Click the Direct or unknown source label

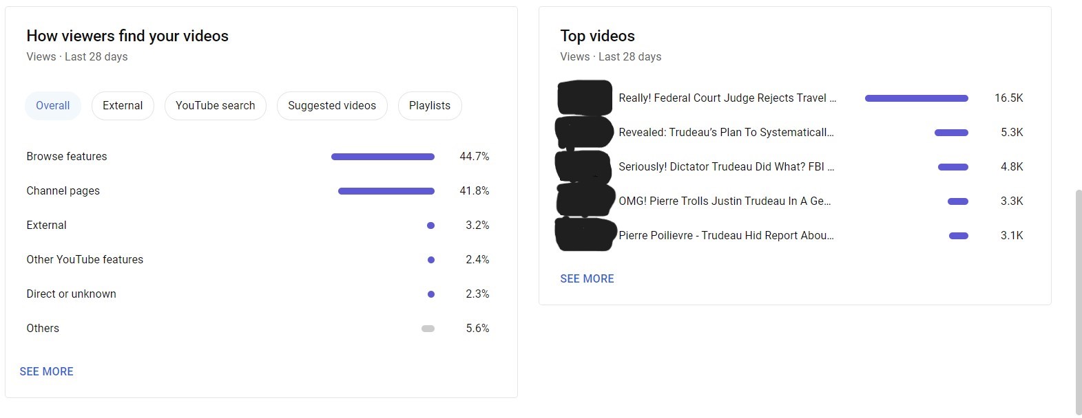[x=72, y=294]
